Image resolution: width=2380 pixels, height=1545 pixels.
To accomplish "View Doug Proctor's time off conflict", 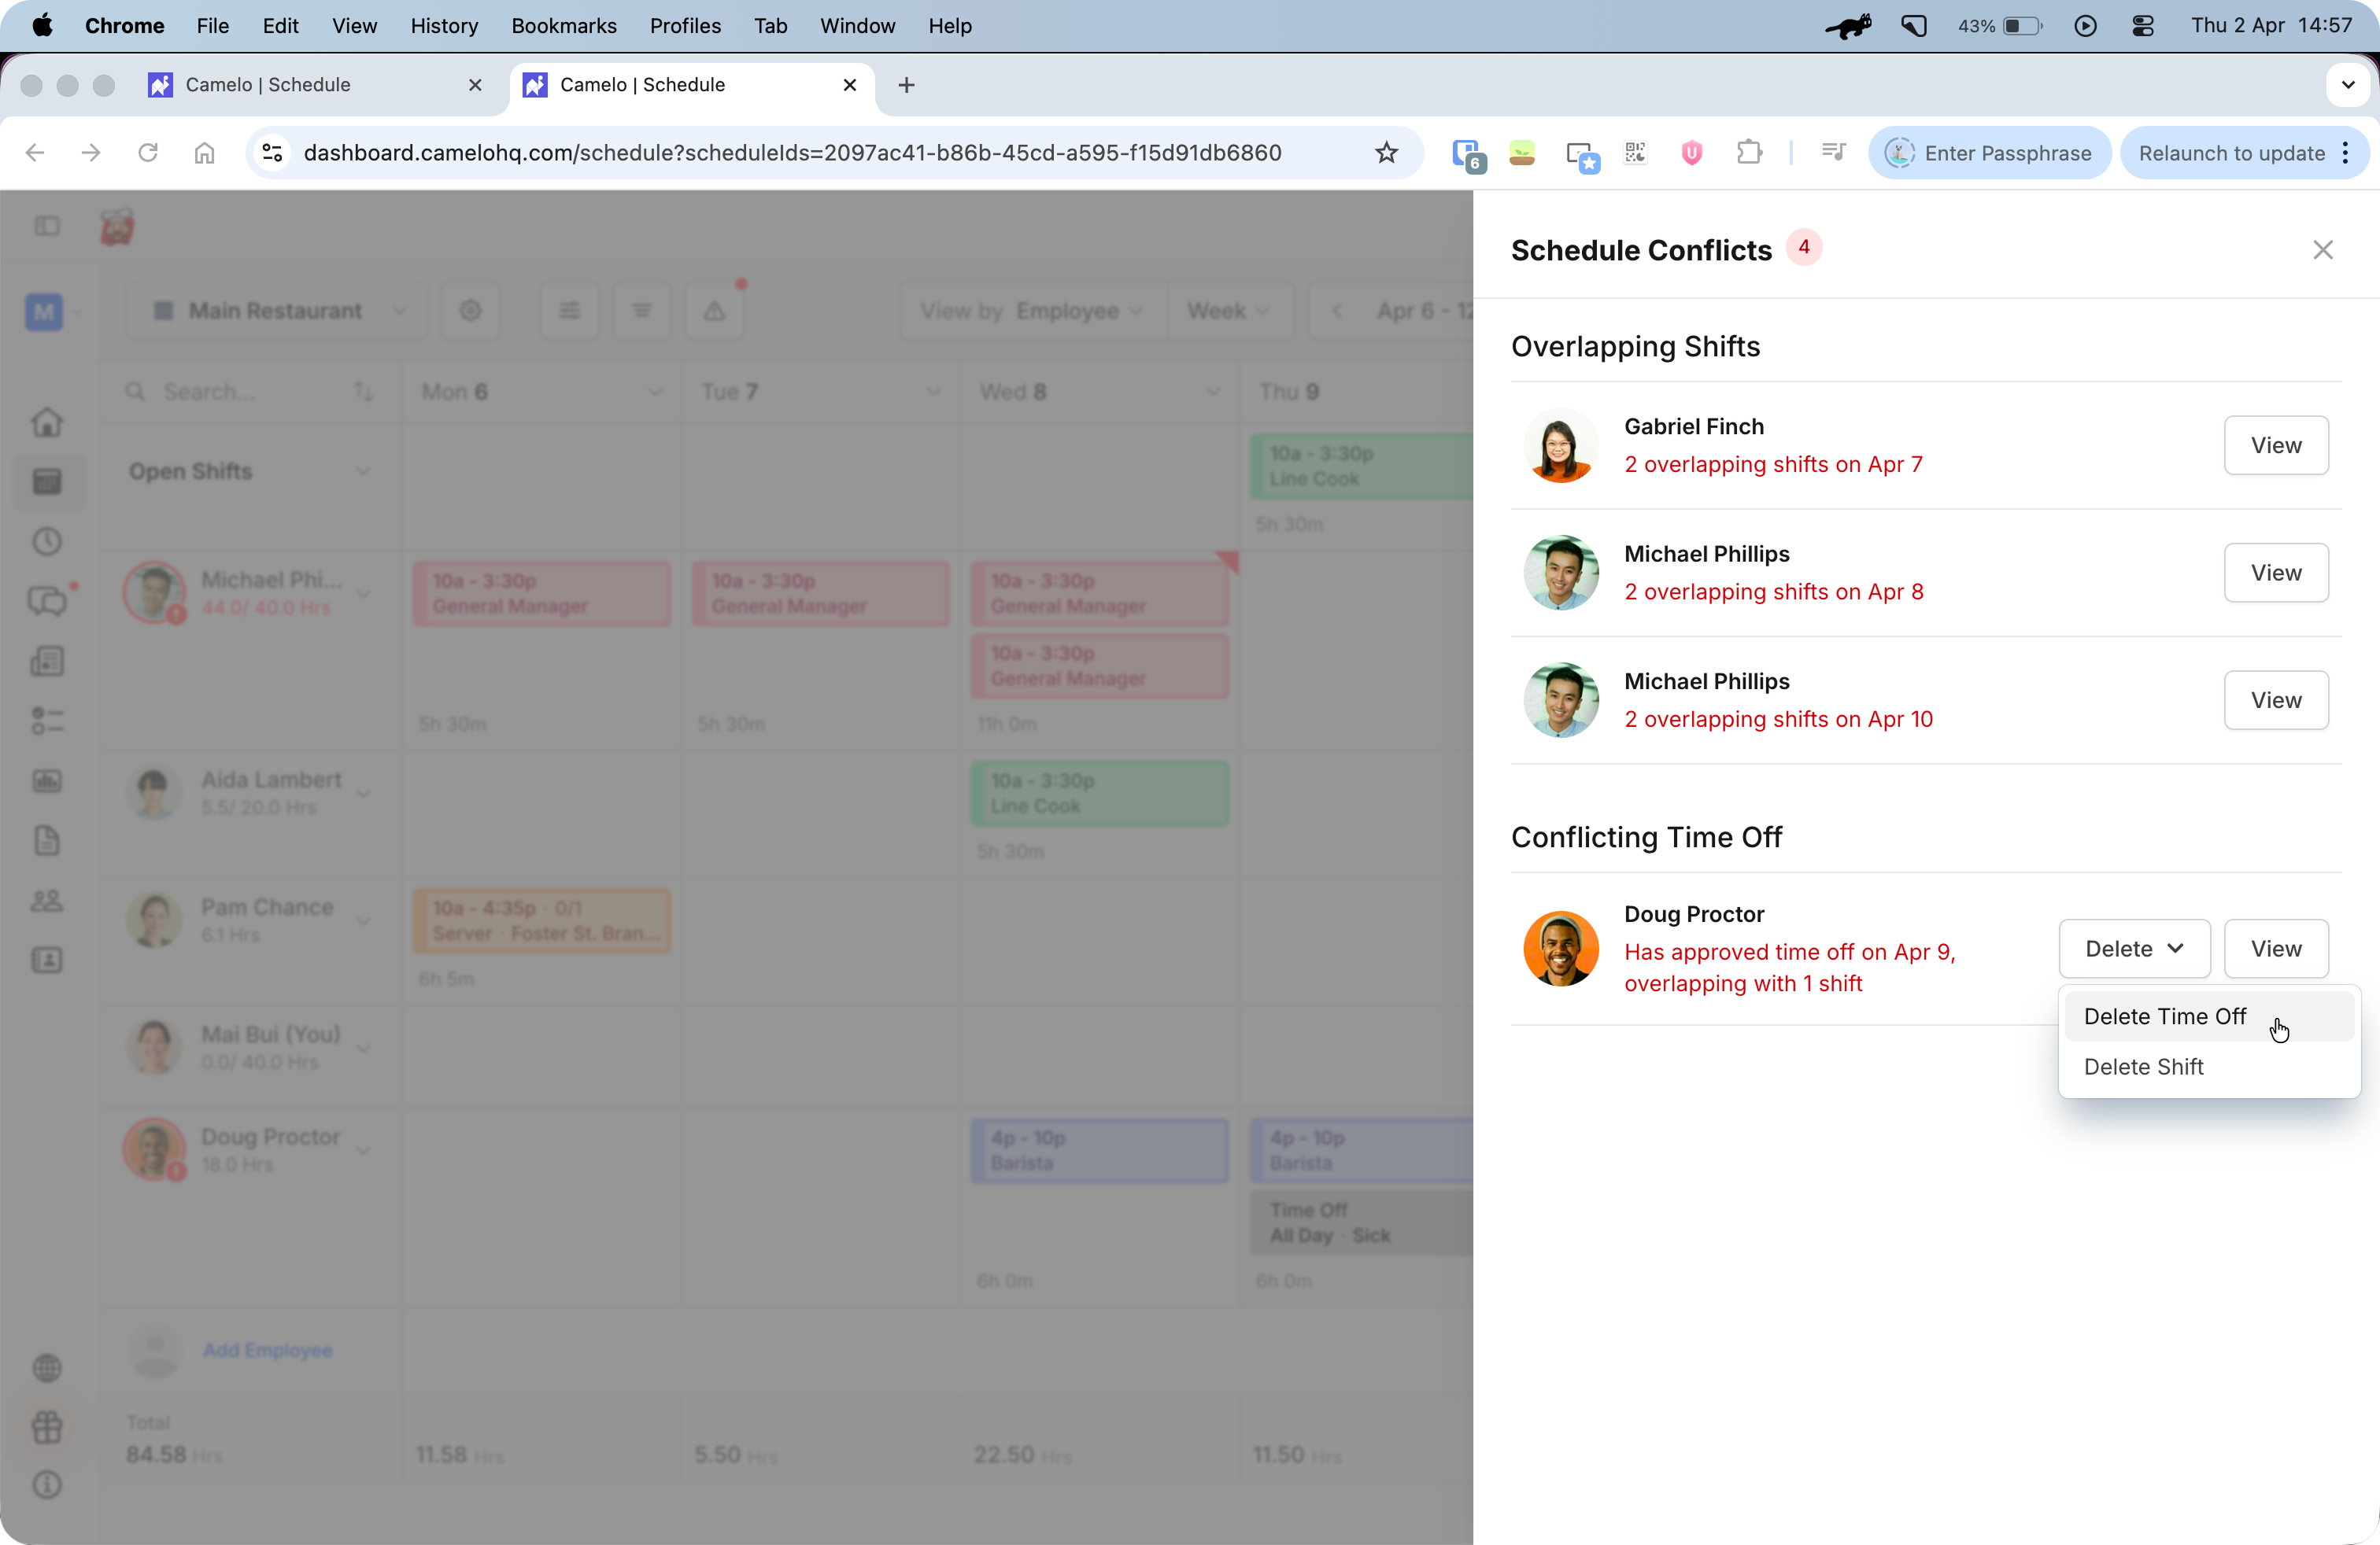I will 2275,949.
